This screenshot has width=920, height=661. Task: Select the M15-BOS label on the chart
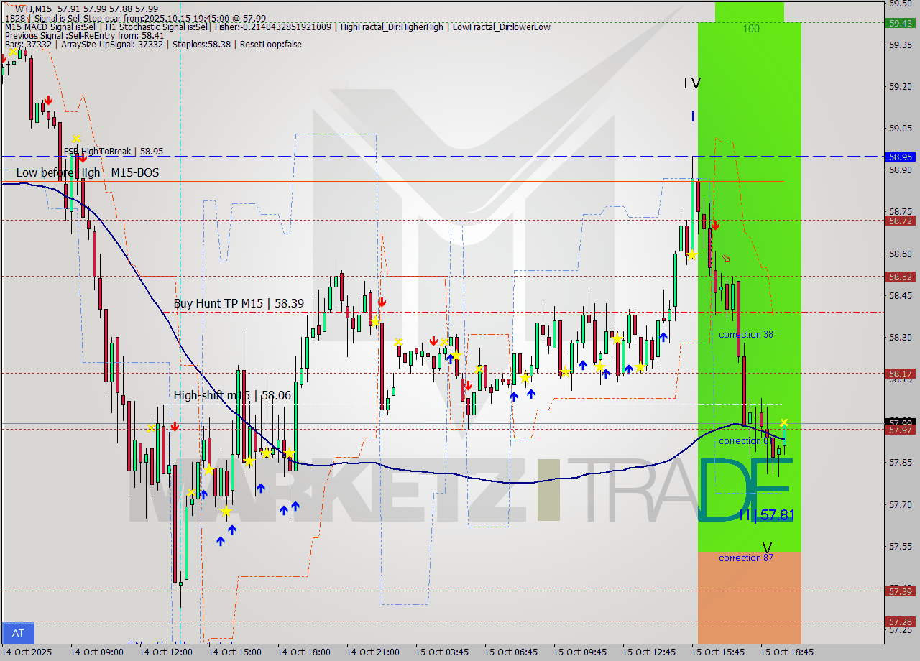click(x=136, y=173)
